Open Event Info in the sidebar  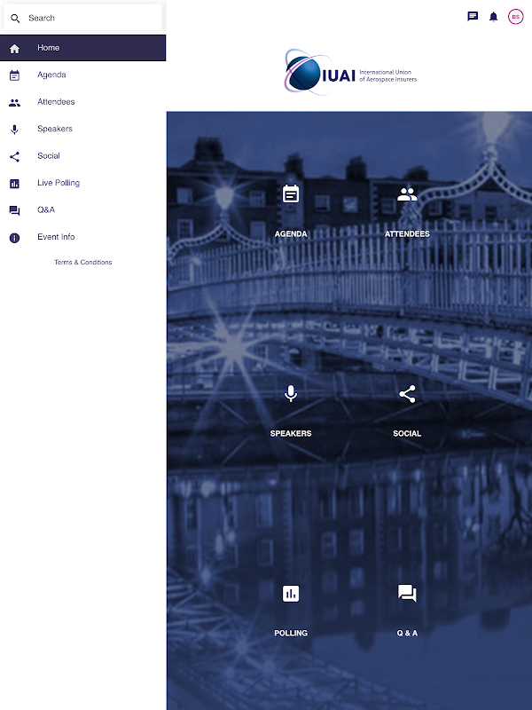point(82,237)
